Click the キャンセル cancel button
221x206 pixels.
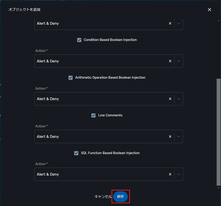[x=103, y=197]
